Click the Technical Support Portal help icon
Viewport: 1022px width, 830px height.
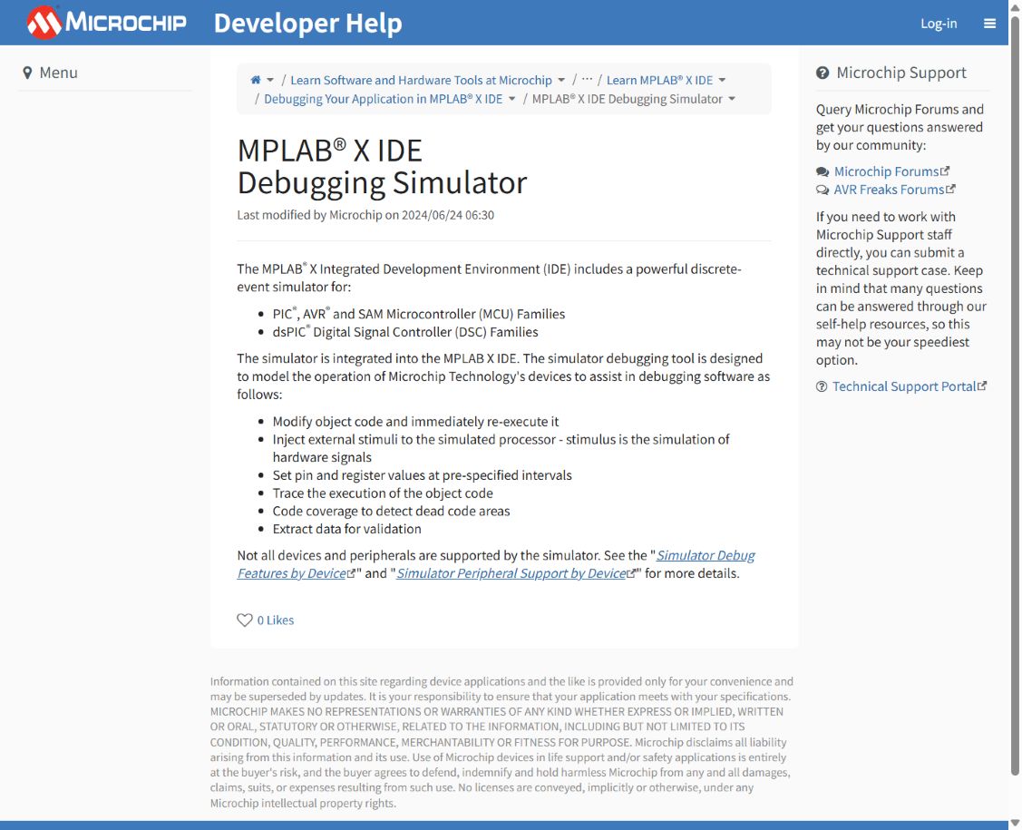[822, 386]
